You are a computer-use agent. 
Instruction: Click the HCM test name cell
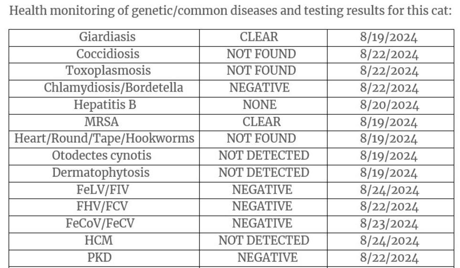point(99,240)
